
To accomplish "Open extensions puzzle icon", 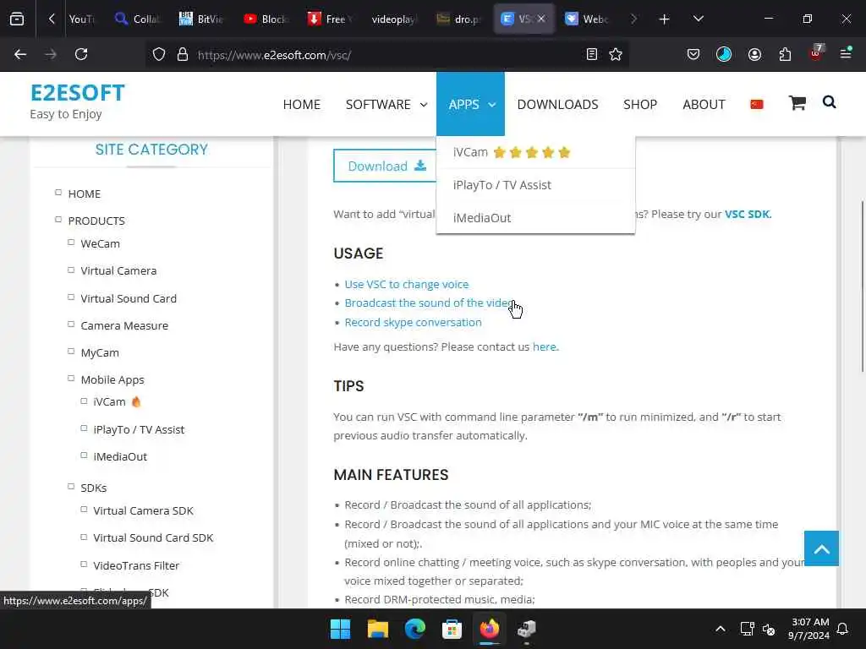I will click(x=785, y=54).
